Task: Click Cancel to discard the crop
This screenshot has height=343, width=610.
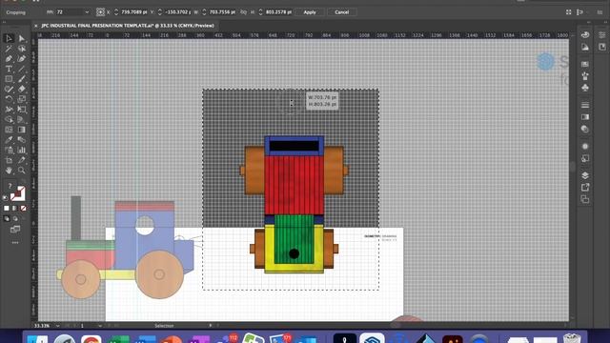Action: point(341,12)
